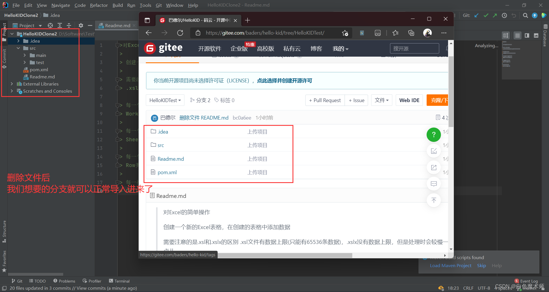The width and height of the screenshot is (549, 292).
Task: Select Readme.md in the Project tree
Action: tap(42, 77)
